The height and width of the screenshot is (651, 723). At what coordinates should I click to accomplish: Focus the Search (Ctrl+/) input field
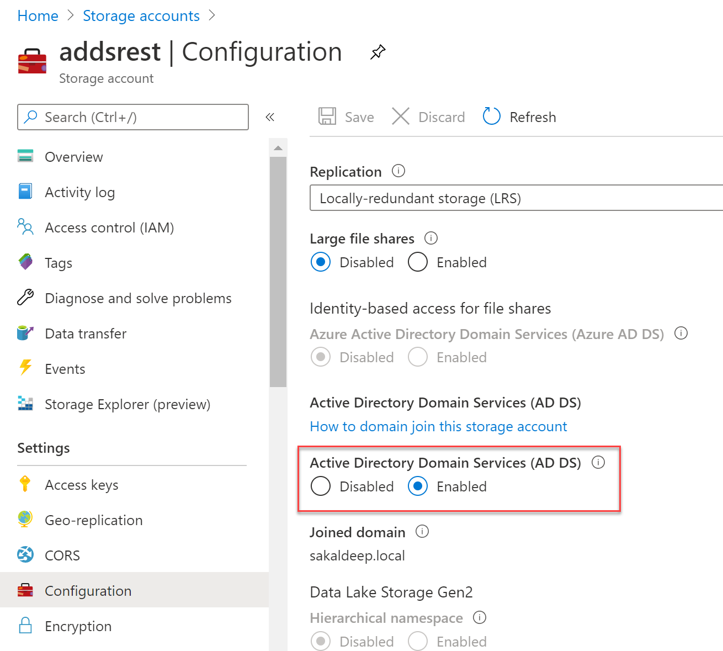coord(133,117)
